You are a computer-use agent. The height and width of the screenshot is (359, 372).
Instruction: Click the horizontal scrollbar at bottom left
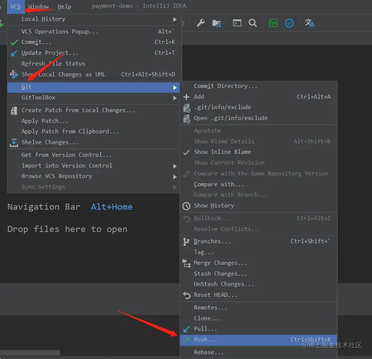30,353
